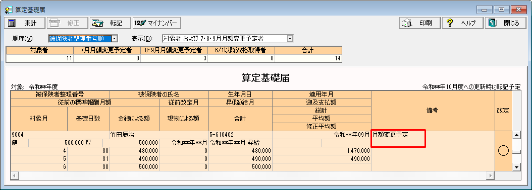Image resolution: width=532 pixels, height=190 pixels.
Task: Click vertical scrollbar down arrow
Action: click(x=516, y=167)
